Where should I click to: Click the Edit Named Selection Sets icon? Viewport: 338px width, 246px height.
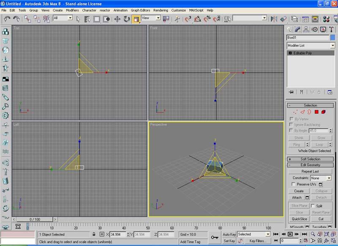click(227, 19)
